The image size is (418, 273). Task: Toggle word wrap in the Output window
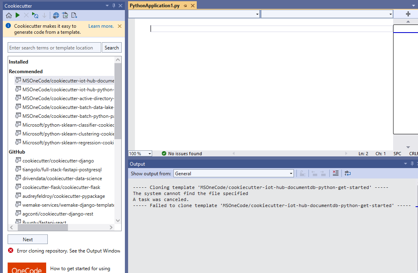(x=347, y=173)
